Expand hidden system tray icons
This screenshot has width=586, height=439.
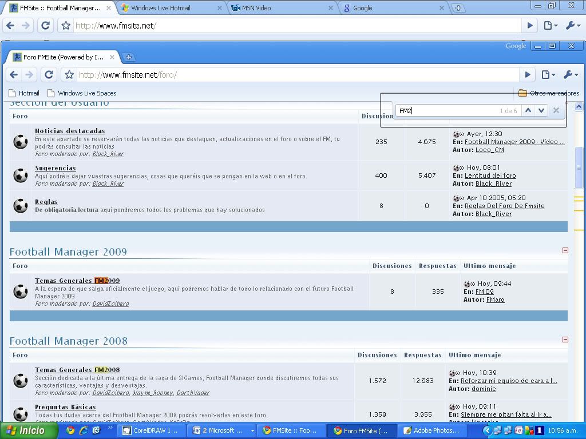486,430
